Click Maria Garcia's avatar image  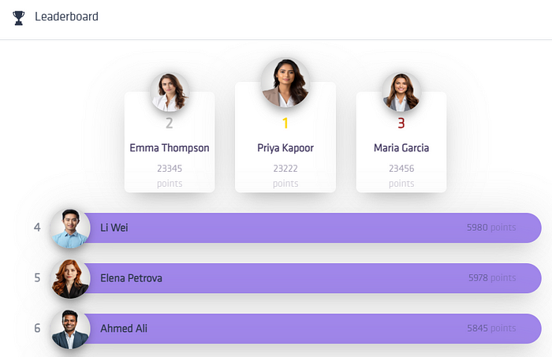401,92
